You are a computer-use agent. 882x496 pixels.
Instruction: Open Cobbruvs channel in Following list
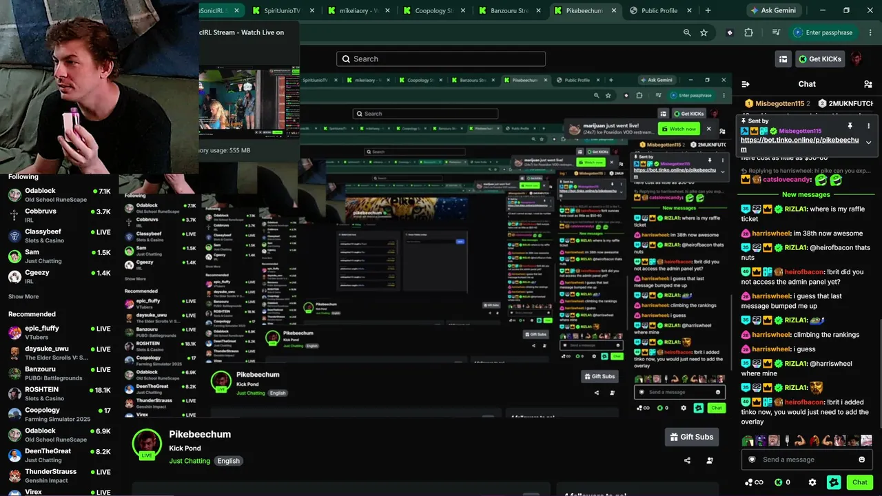tap(59, 216)
